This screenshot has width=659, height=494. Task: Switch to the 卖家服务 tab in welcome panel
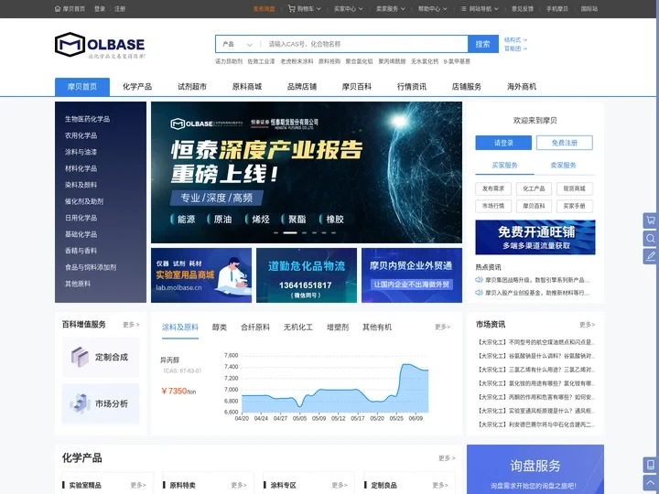563,166
